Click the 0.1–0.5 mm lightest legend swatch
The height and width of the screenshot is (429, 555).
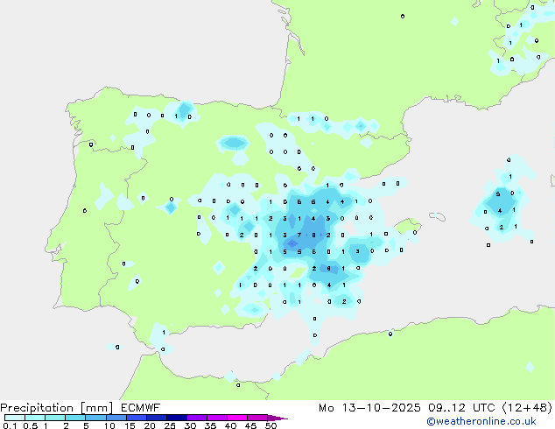(x=15, y=418)
